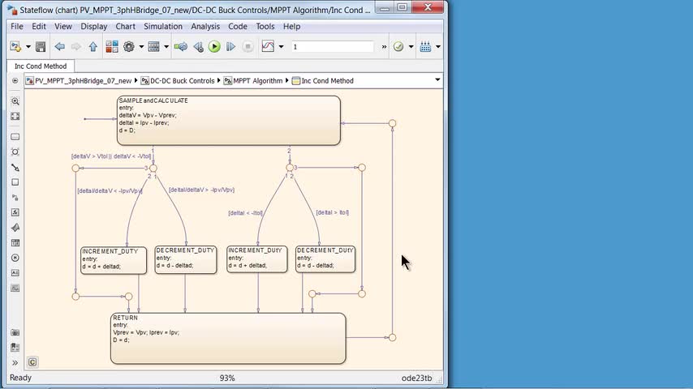Open the Tools menu

click(x=265, y=27)
